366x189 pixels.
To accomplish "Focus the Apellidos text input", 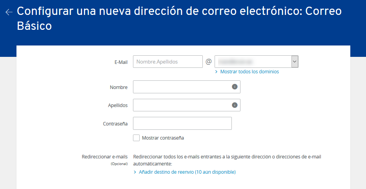I will [187, 105].
